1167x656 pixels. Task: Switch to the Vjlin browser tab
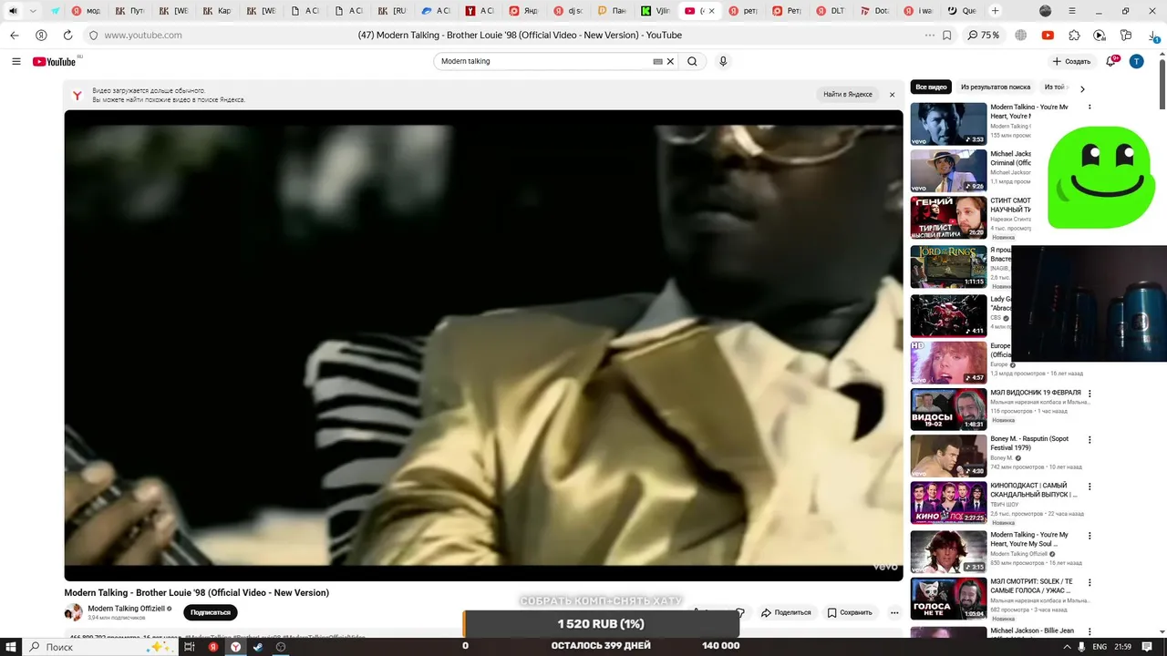point(656,11)
